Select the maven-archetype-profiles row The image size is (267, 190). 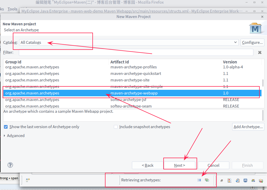(132, 67)
